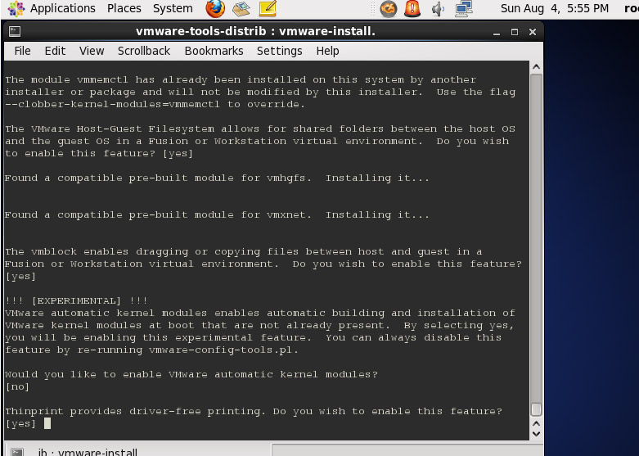Screen dimensions: 639x456
Task: Open the File menu in terminal
Action: [22, 51]
